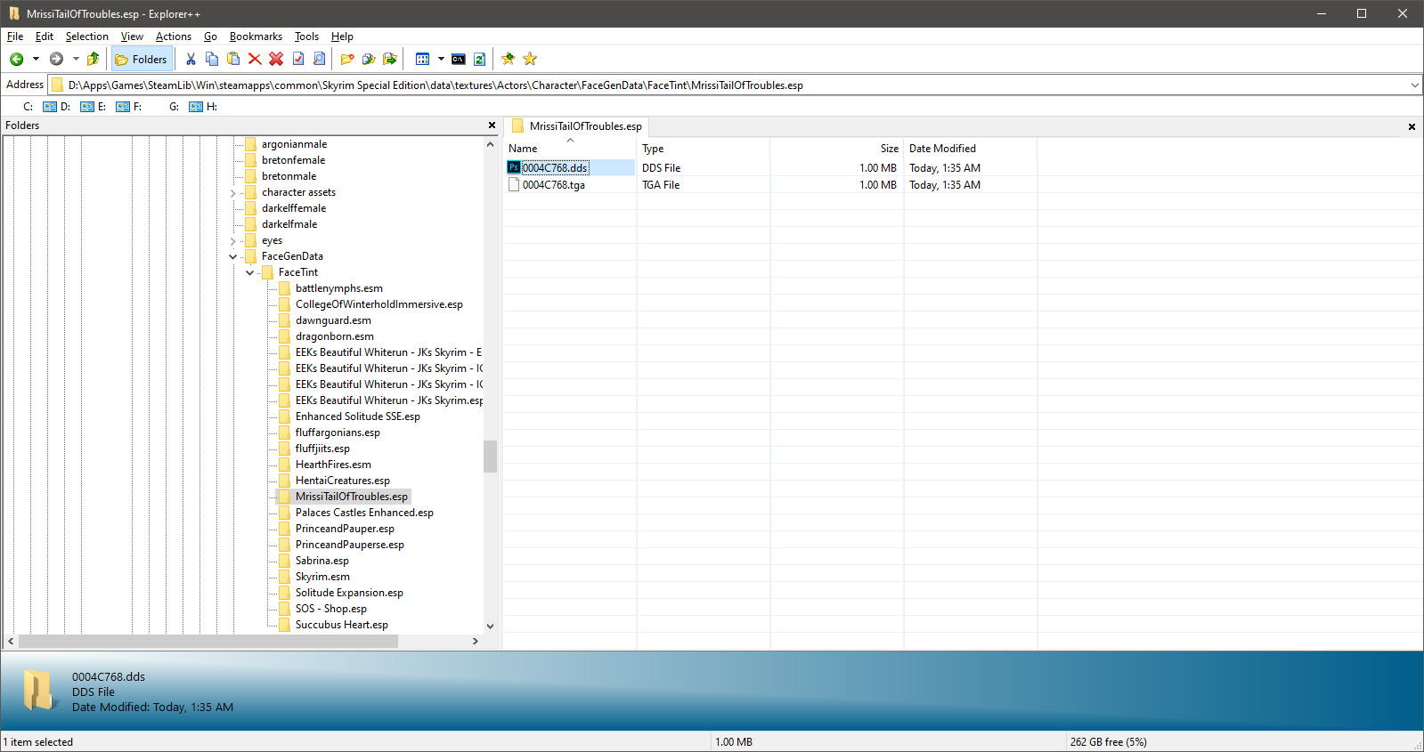Viewport: 1424px width, 752px height.
Task: Click into the Address bar path field
Action: click(726, 85)
